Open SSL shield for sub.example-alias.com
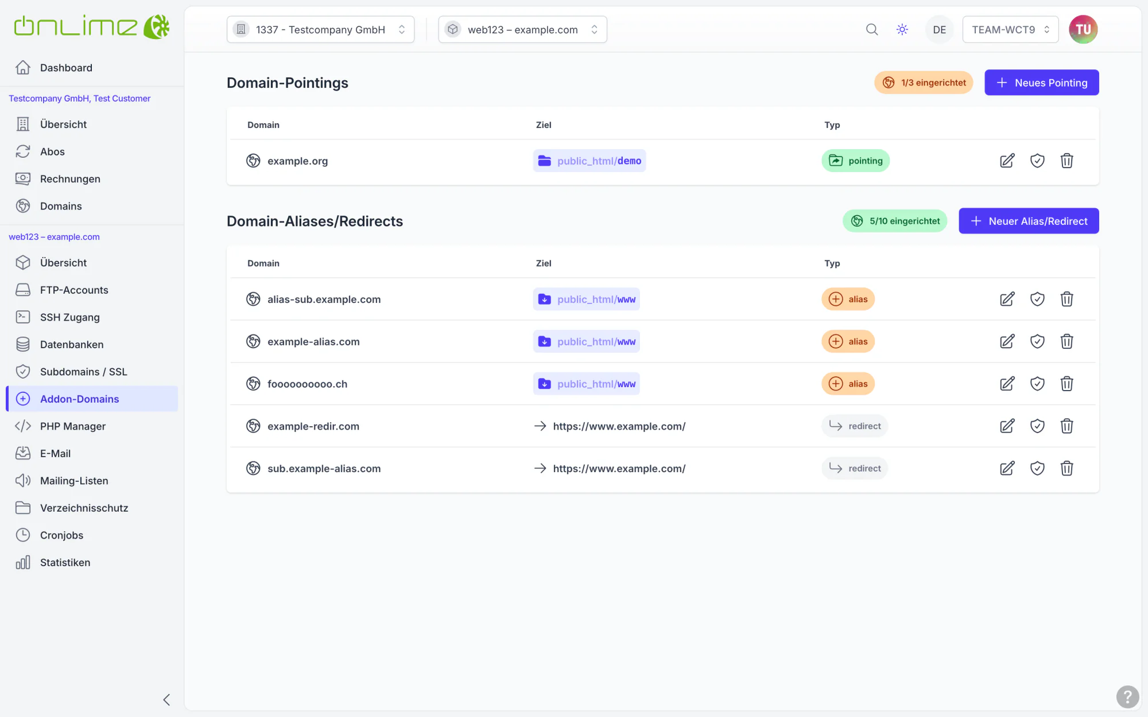Image resolution: width=1148 pixels, height=717 pixels. [1037, 469]
